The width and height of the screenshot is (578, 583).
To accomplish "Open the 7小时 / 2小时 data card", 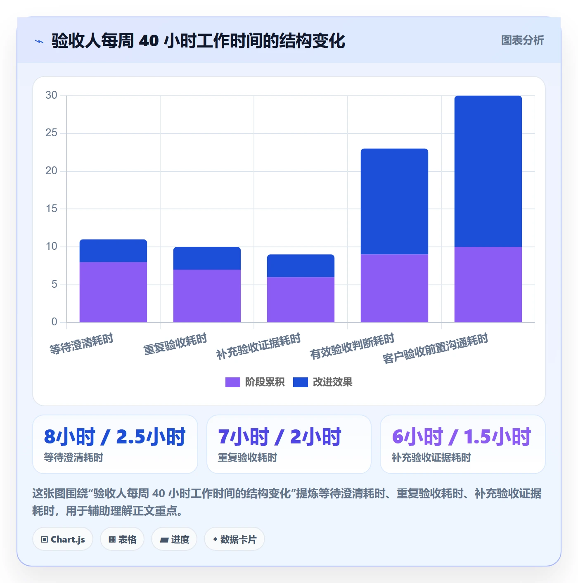I will coord(289,444).
